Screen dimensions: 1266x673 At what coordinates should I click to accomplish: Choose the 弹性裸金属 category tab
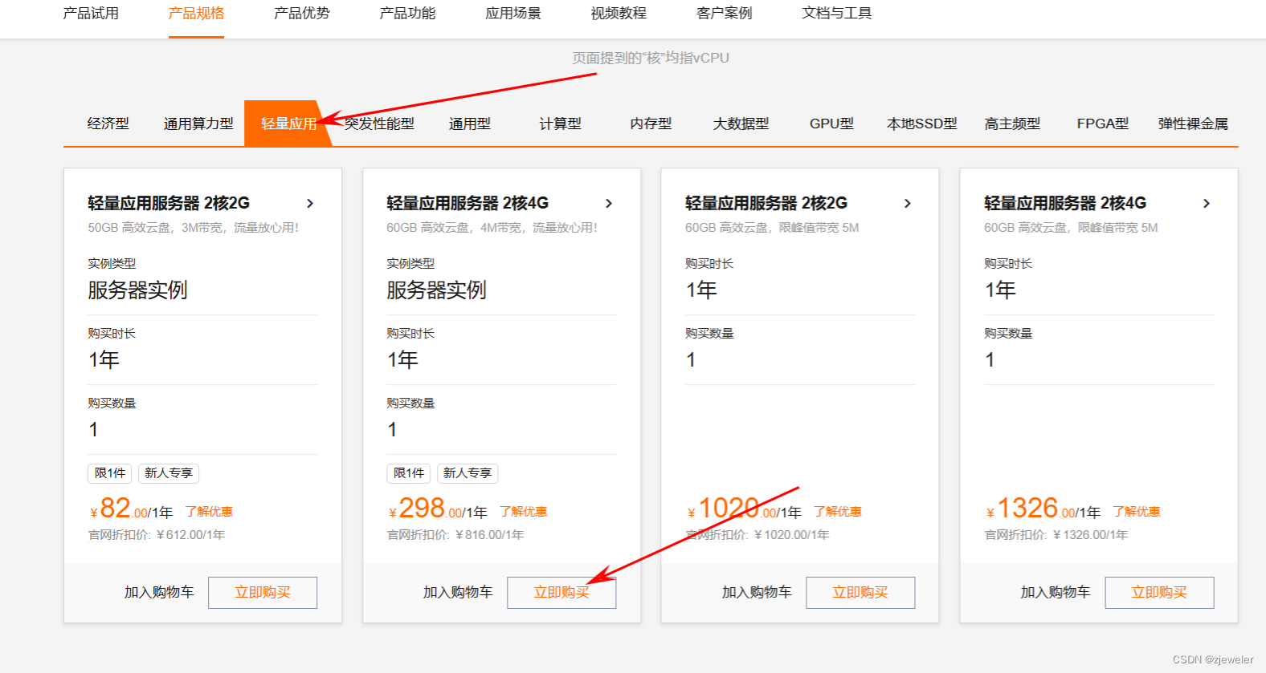1193,124
